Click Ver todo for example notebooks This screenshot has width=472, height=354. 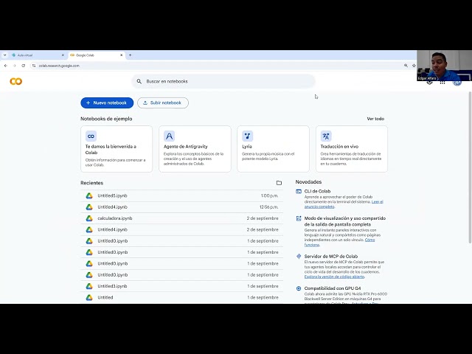(x=375, y=119)
